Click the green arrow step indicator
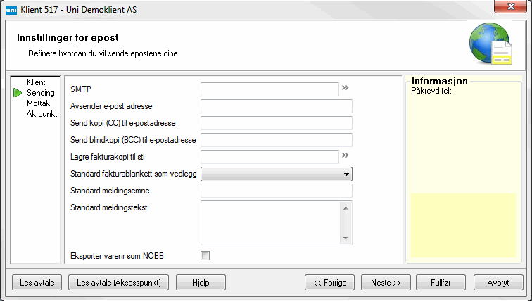 (x=18, y=93)
